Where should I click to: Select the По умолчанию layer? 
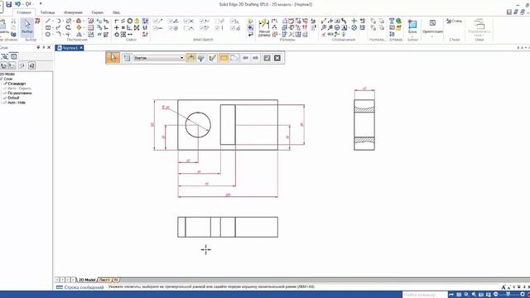tap(20, 93)
